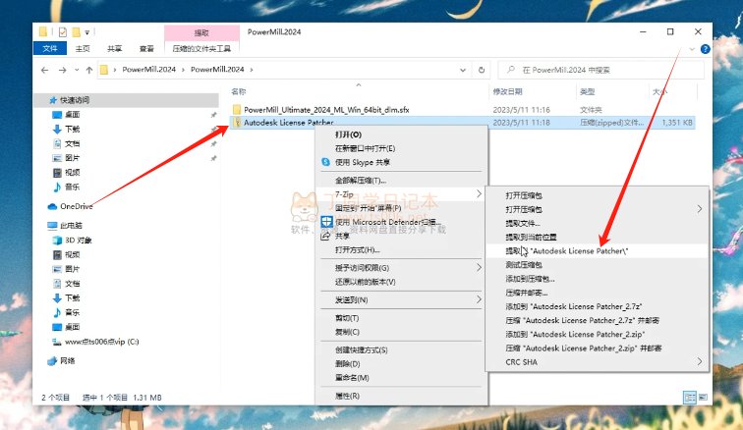Refresh the folder view
Image resolution: width=743 pixels, height=430 pixels.
(x=482, y=70)
